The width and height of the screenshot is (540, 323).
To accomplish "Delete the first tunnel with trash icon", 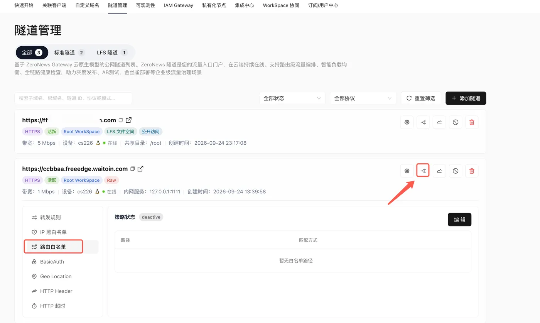I will pos(472,122).
